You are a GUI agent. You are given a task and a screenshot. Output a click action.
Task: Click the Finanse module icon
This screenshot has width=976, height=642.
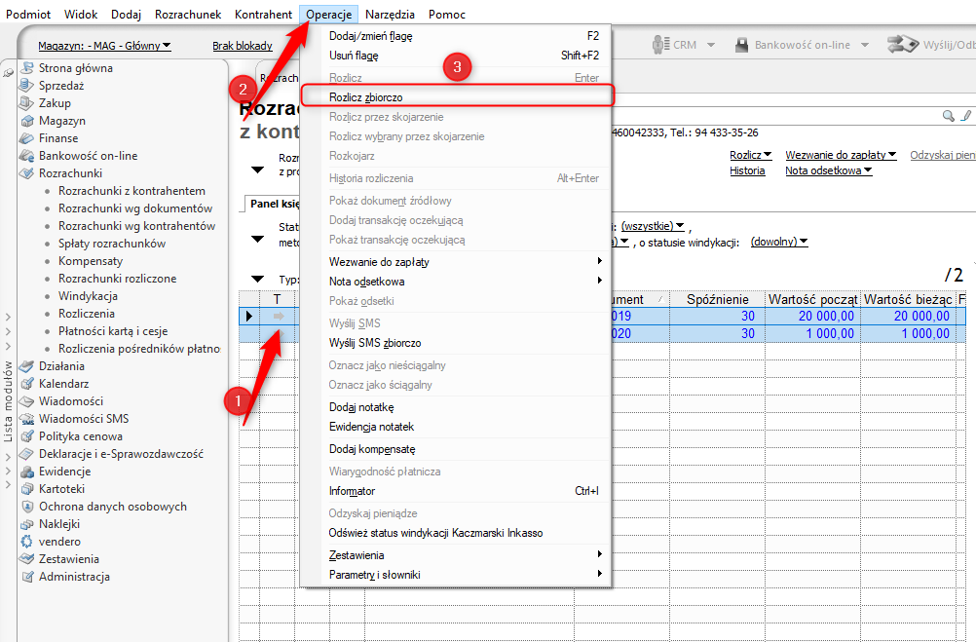[26, 138]
